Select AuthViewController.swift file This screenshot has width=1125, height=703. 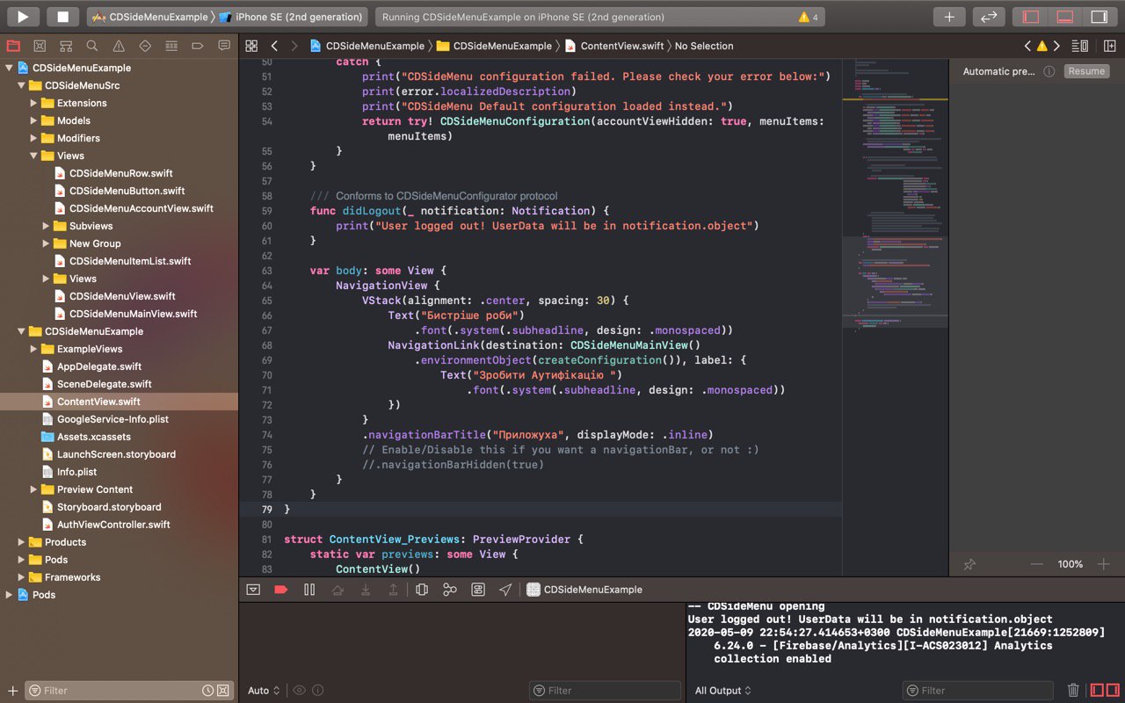click(x=113, y=525)
